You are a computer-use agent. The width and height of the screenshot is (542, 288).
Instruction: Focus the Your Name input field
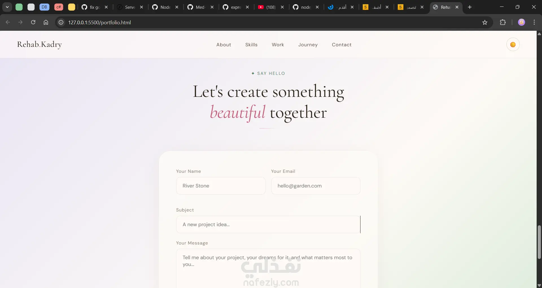click(x=221, y=186)
